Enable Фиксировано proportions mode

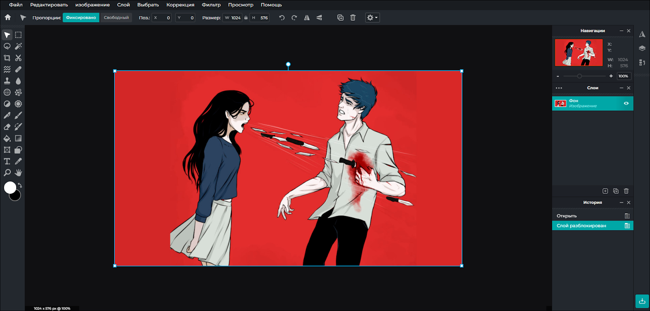[x=81, y=17]
